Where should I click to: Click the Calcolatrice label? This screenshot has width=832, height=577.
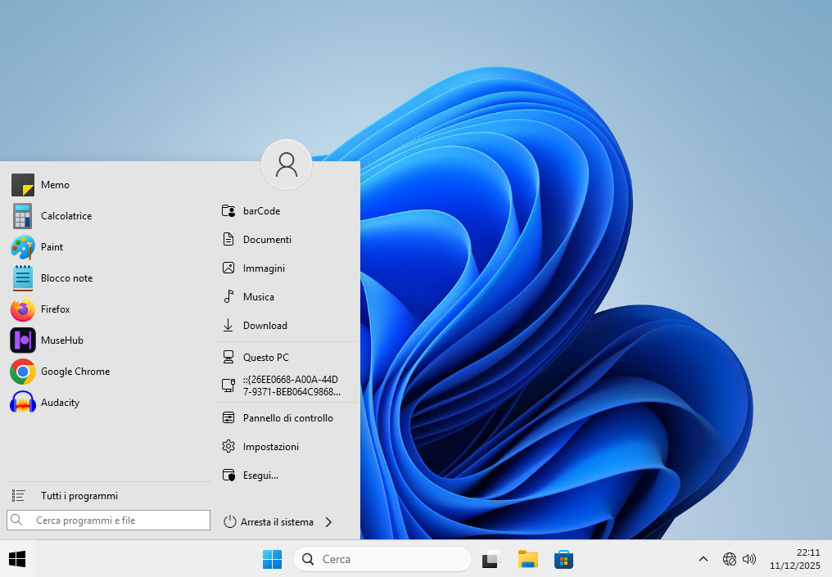pos(66,216)
